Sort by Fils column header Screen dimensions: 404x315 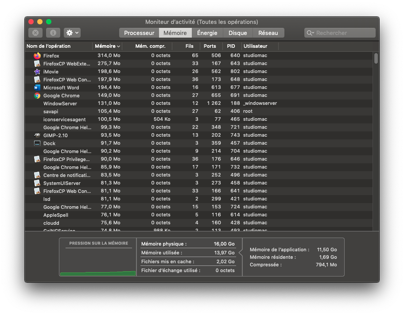(x=186, y=46)
